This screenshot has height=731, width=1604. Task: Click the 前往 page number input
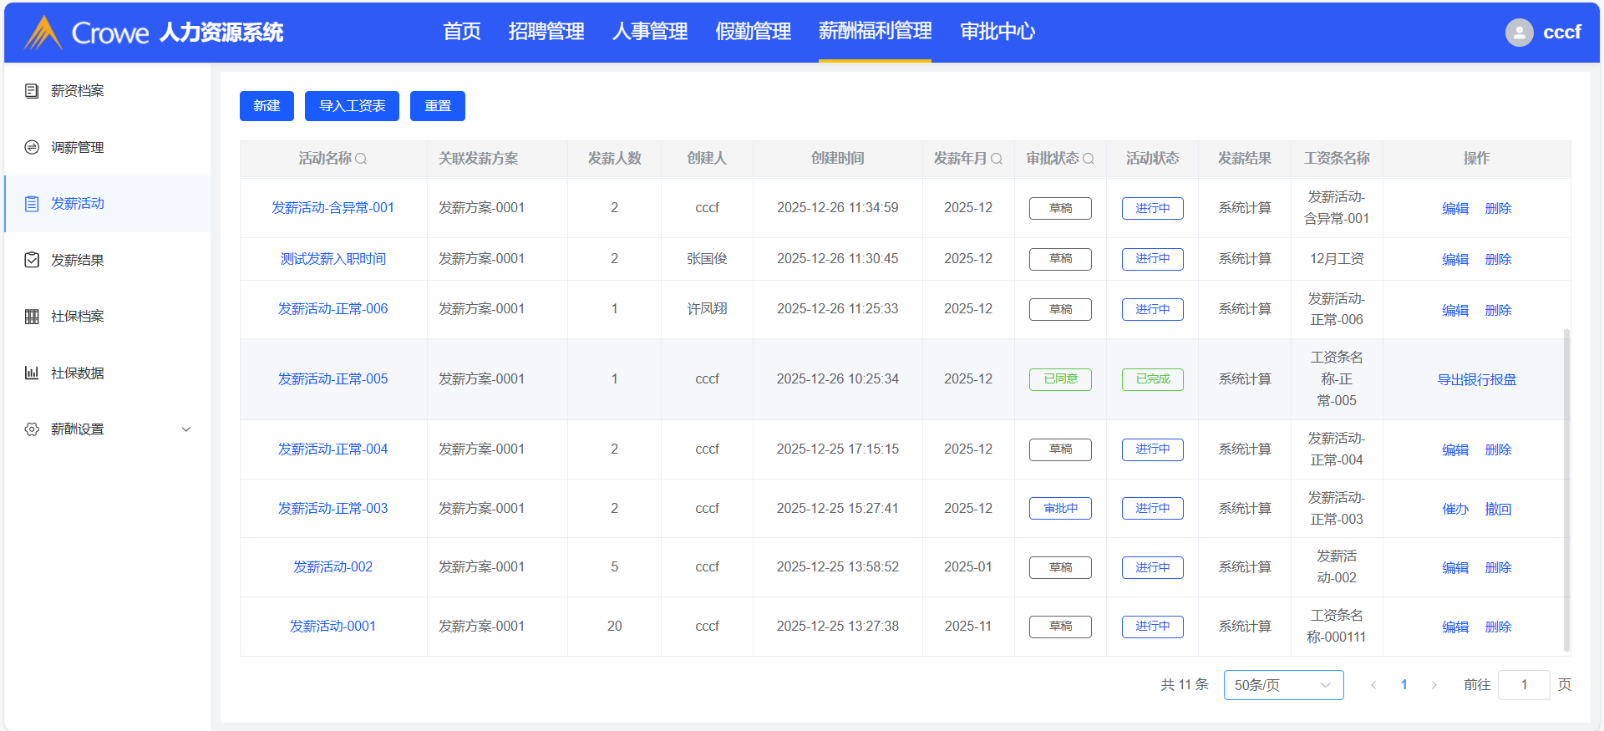1524,685
